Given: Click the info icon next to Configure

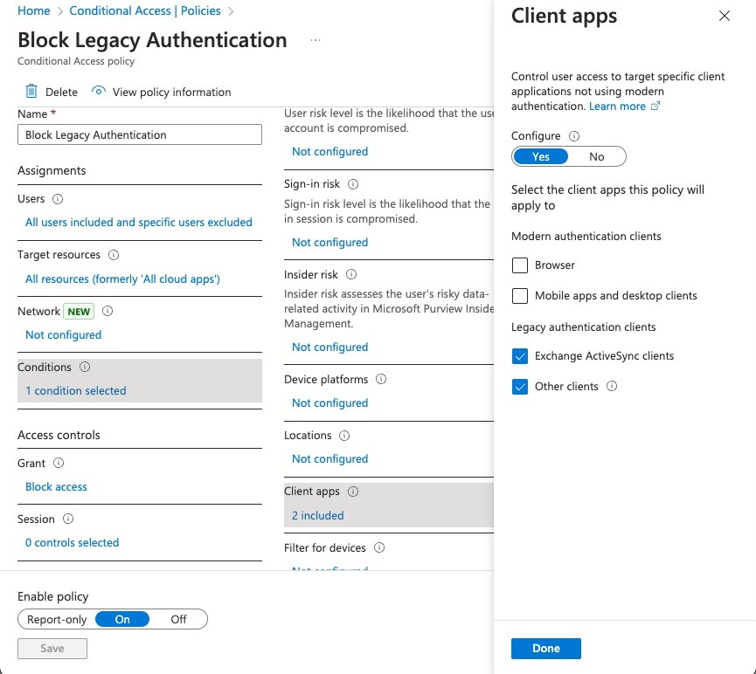Looking at the screenshot, I should 573,136.
